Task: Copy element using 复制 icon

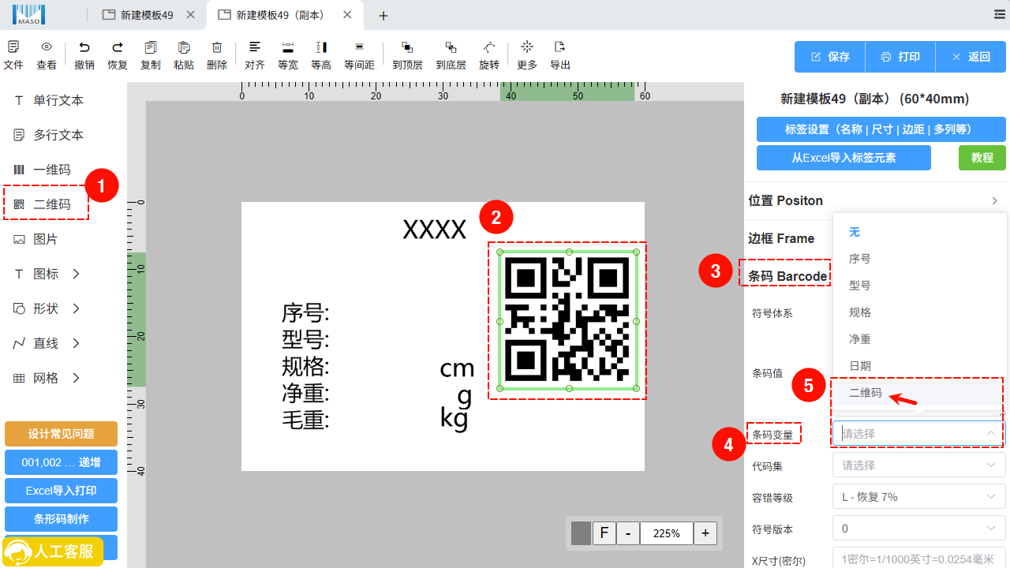Action: (x=151, y=47)
